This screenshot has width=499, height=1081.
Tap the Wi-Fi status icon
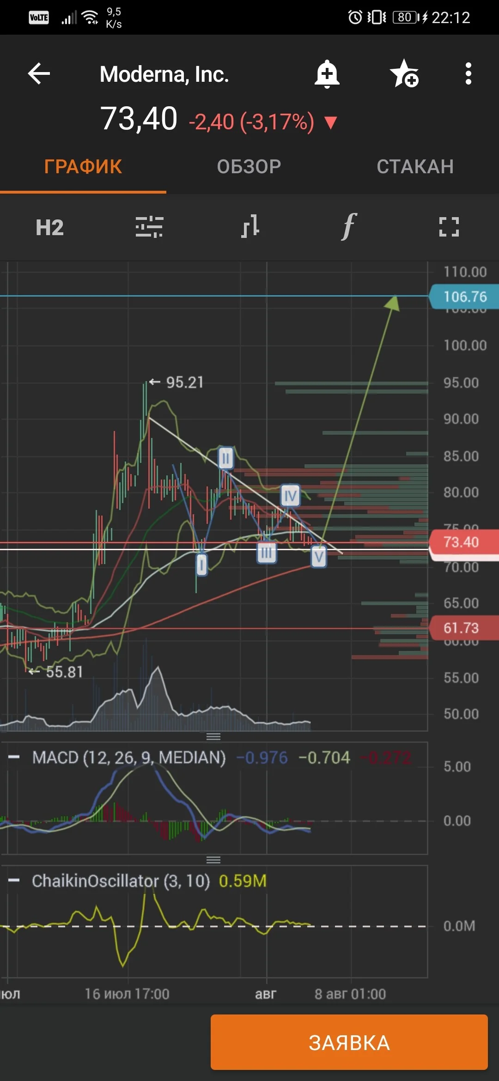coord(90,18)
